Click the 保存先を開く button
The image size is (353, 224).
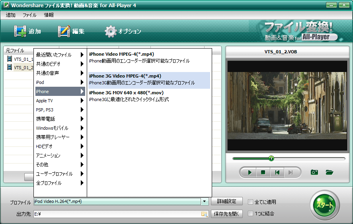pyautogui.click(x=227, y=214)
